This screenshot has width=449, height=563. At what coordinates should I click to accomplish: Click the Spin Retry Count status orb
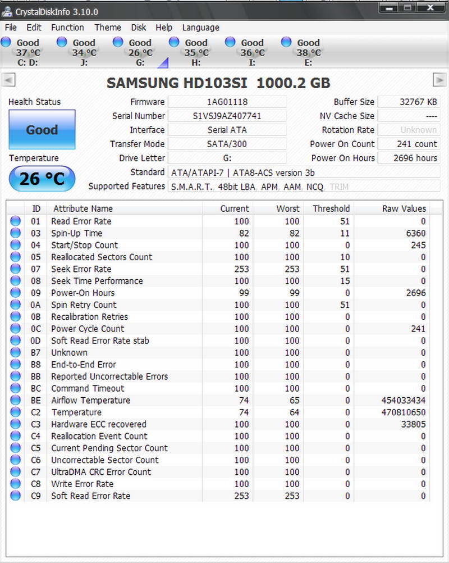tap(15, 305)
